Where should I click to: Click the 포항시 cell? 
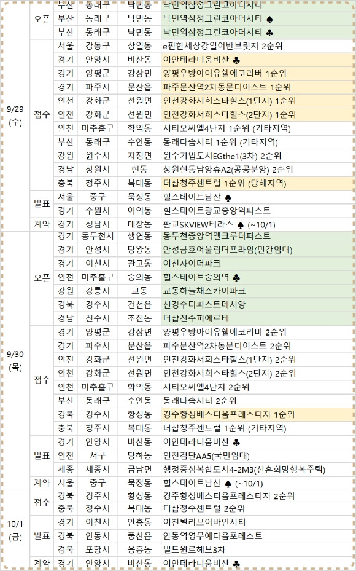coord(98,549)
